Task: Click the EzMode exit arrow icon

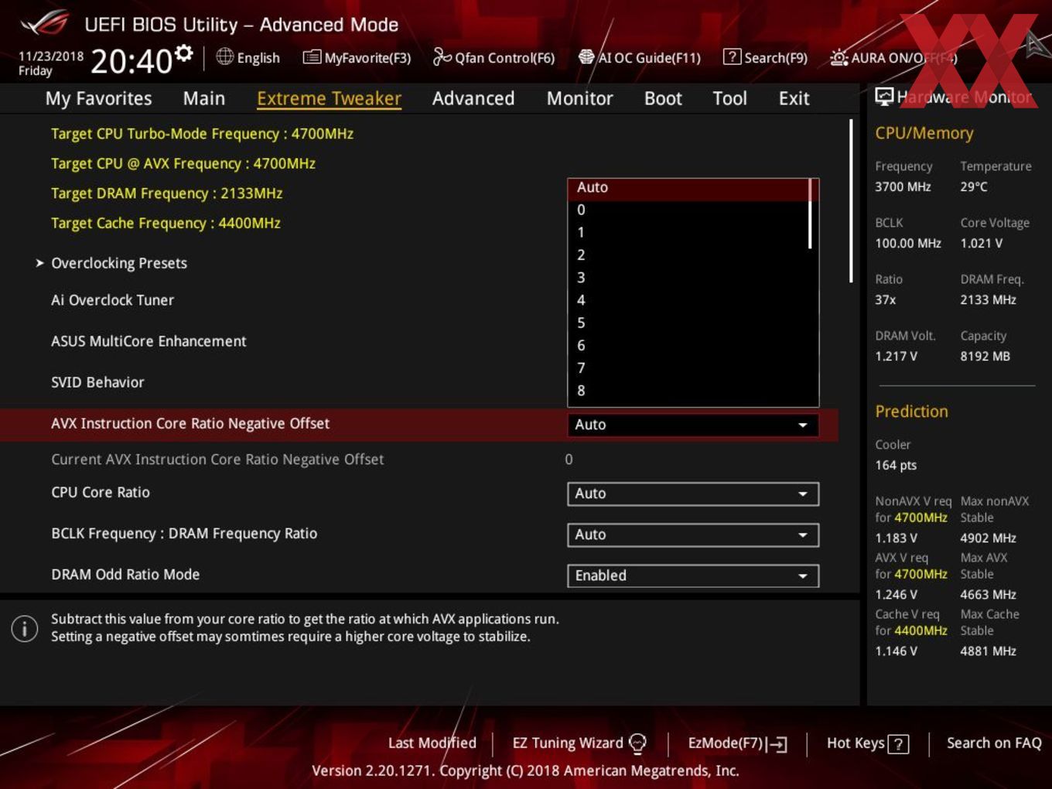Action: pyautogui.click(x=778, y=744)
